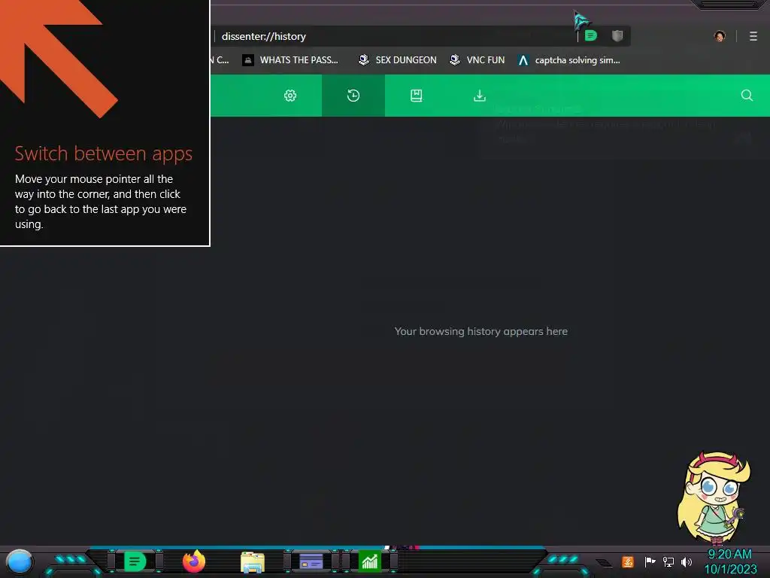Screen dimensions: 770x578
Task: Launch Firefox from the taskbar
Action: [x=194, y=561]
